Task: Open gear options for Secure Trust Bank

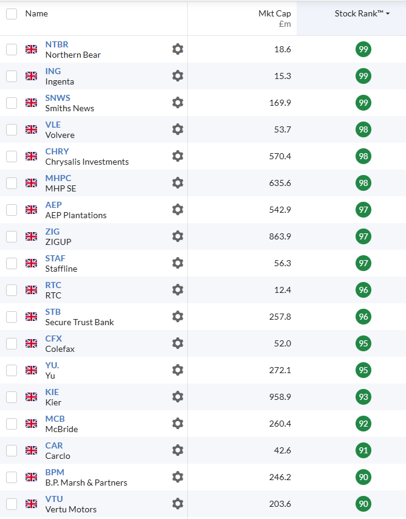Action: click(177, 317)
